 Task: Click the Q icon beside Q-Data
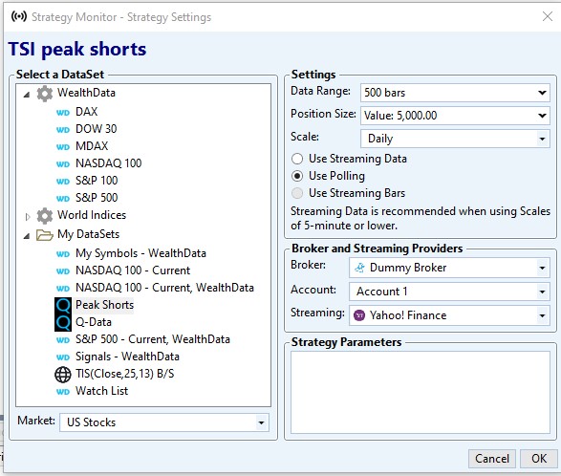(63, 322)
